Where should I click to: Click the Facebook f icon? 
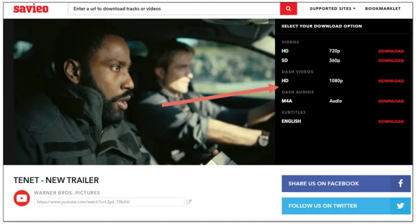[x=401, y=183]
